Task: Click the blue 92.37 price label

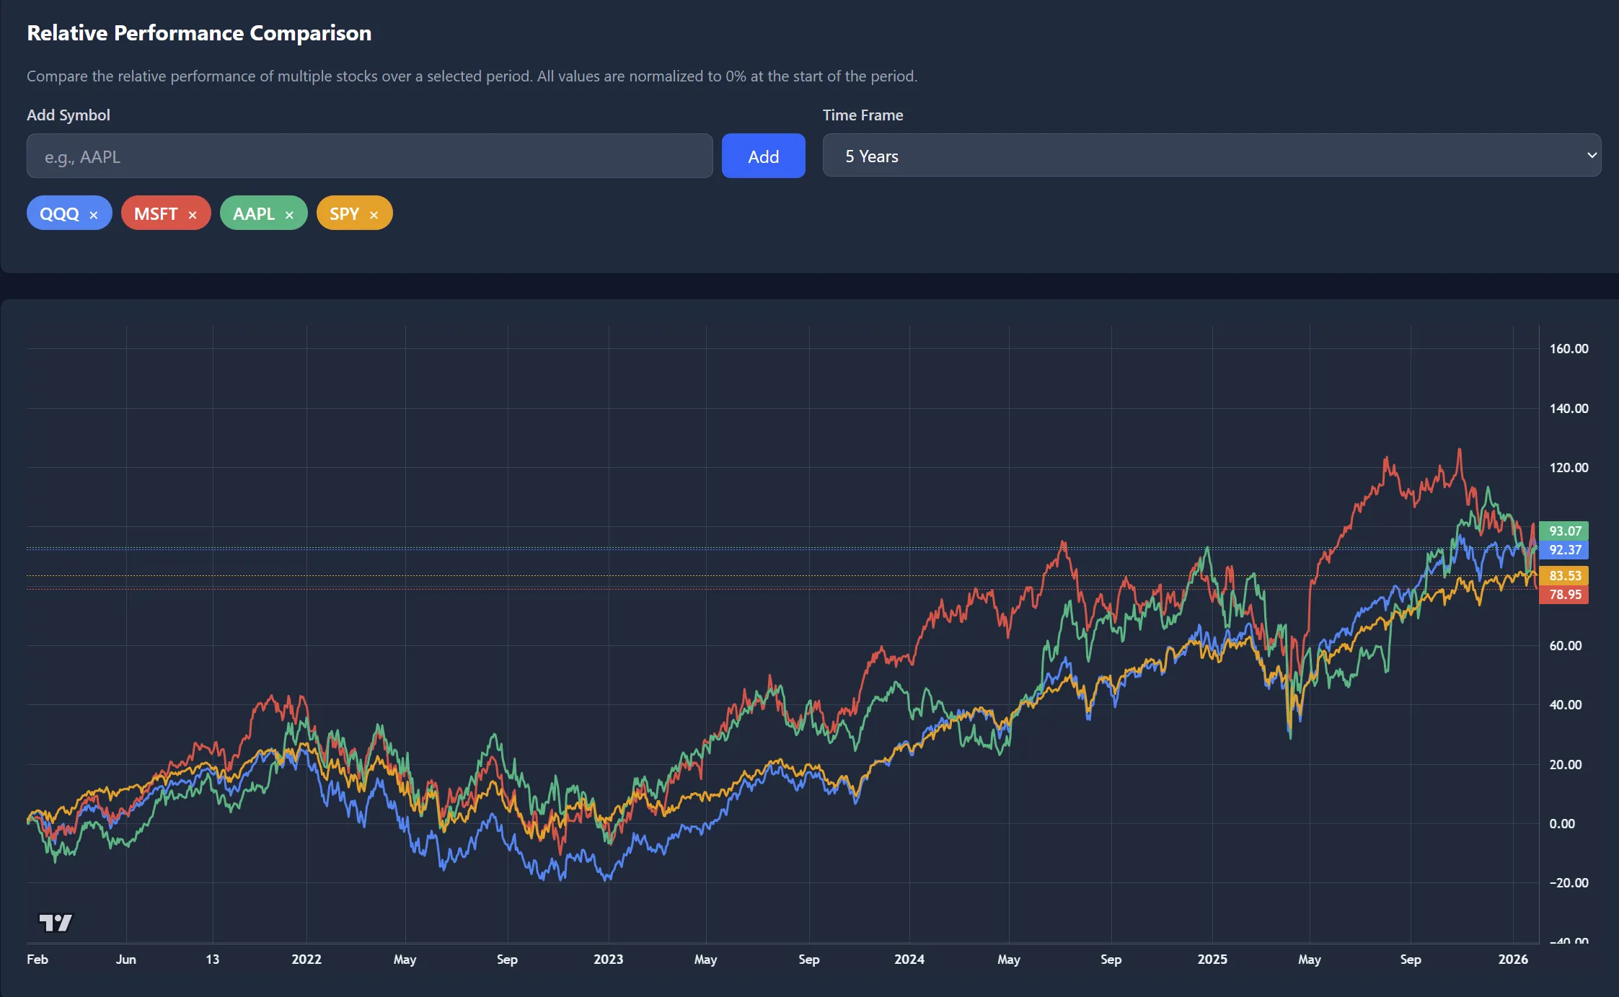Action: click(1563, 549)
